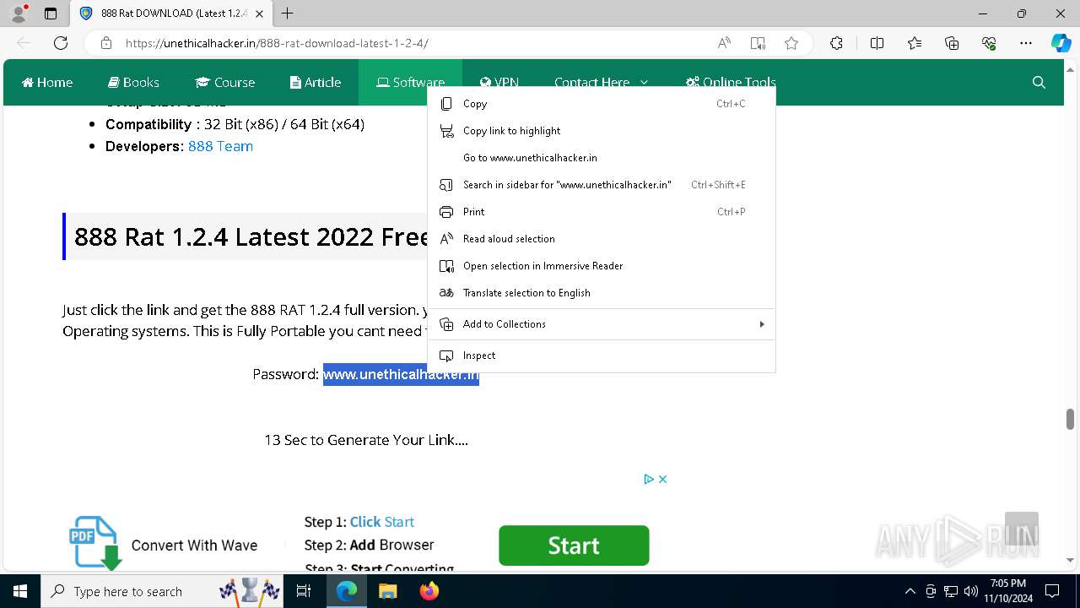Click the vertical scrollbar thumb

(x=1070, y=419)
